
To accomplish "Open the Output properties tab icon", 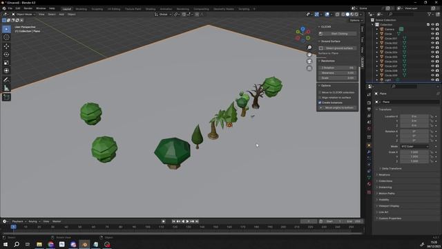I will [369, 109].
